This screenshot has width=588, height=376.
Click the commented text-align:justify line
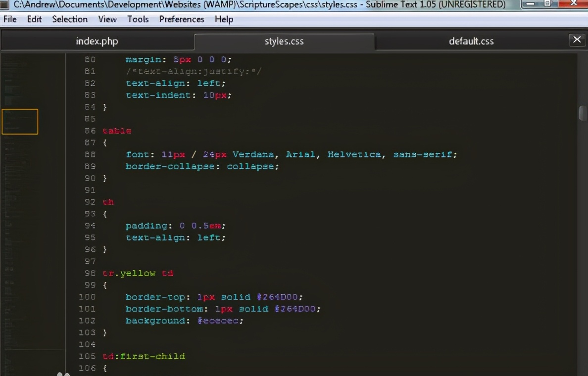(193, 71)
